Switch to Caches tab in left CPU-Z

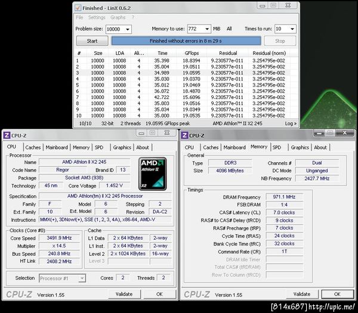pos(33,147)
